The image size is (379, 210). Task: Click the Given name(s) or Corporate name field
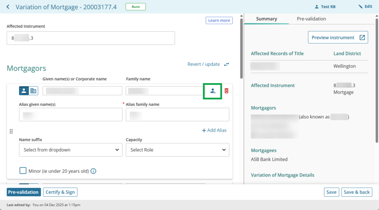point(82,91)
